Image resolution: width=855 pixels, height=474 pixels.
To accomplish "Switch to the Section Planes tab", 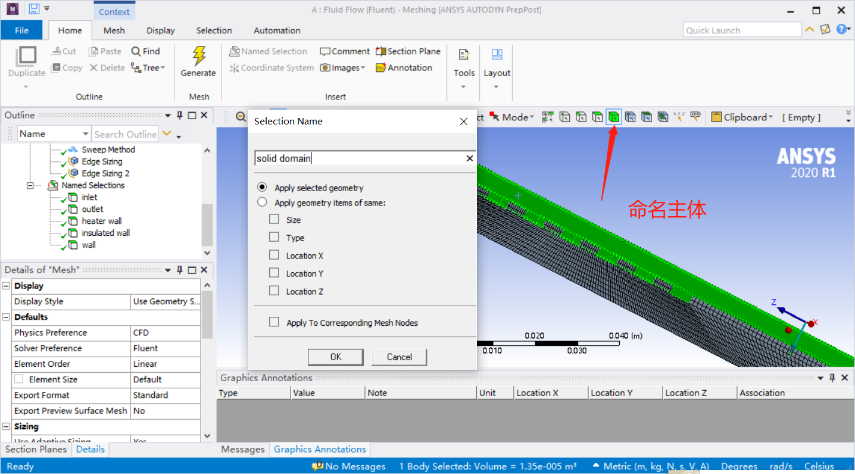I will [36, 449].
